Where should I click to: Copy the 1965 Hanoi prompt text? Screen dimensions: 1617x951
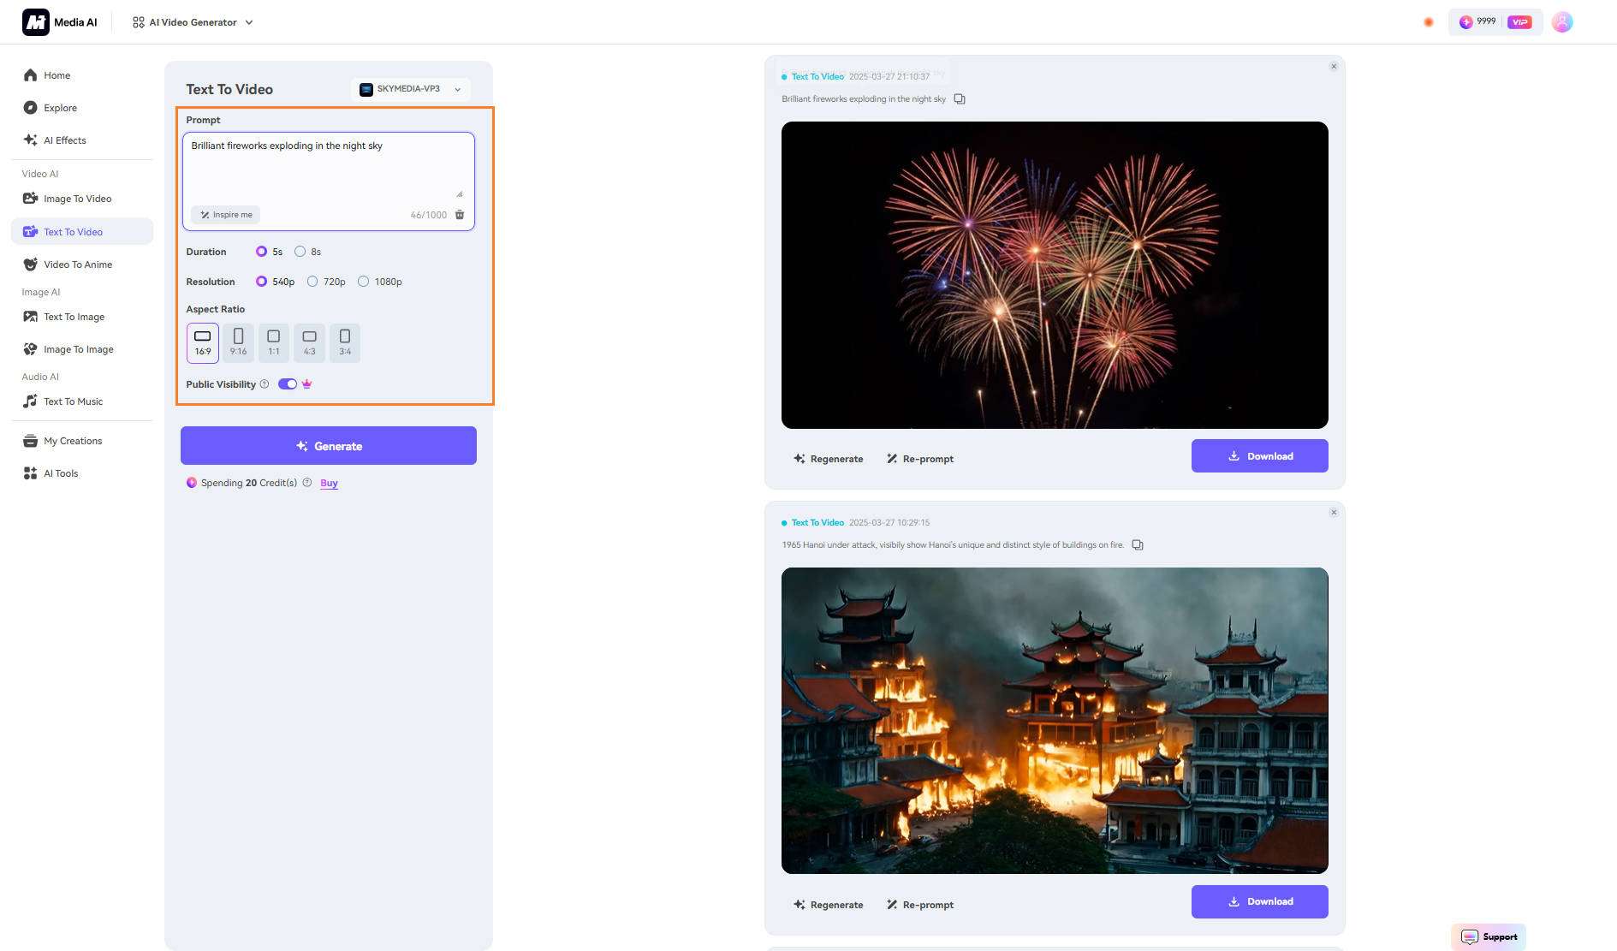(x=1138, y=545)
